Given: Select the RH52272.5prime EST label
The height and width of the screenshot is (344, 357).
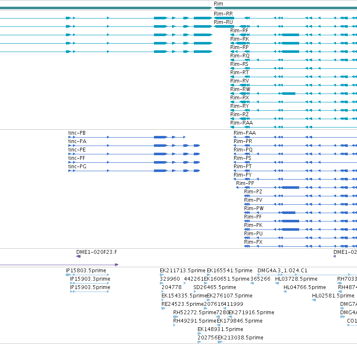Looking at the screenshot, I should pos(195,313).
